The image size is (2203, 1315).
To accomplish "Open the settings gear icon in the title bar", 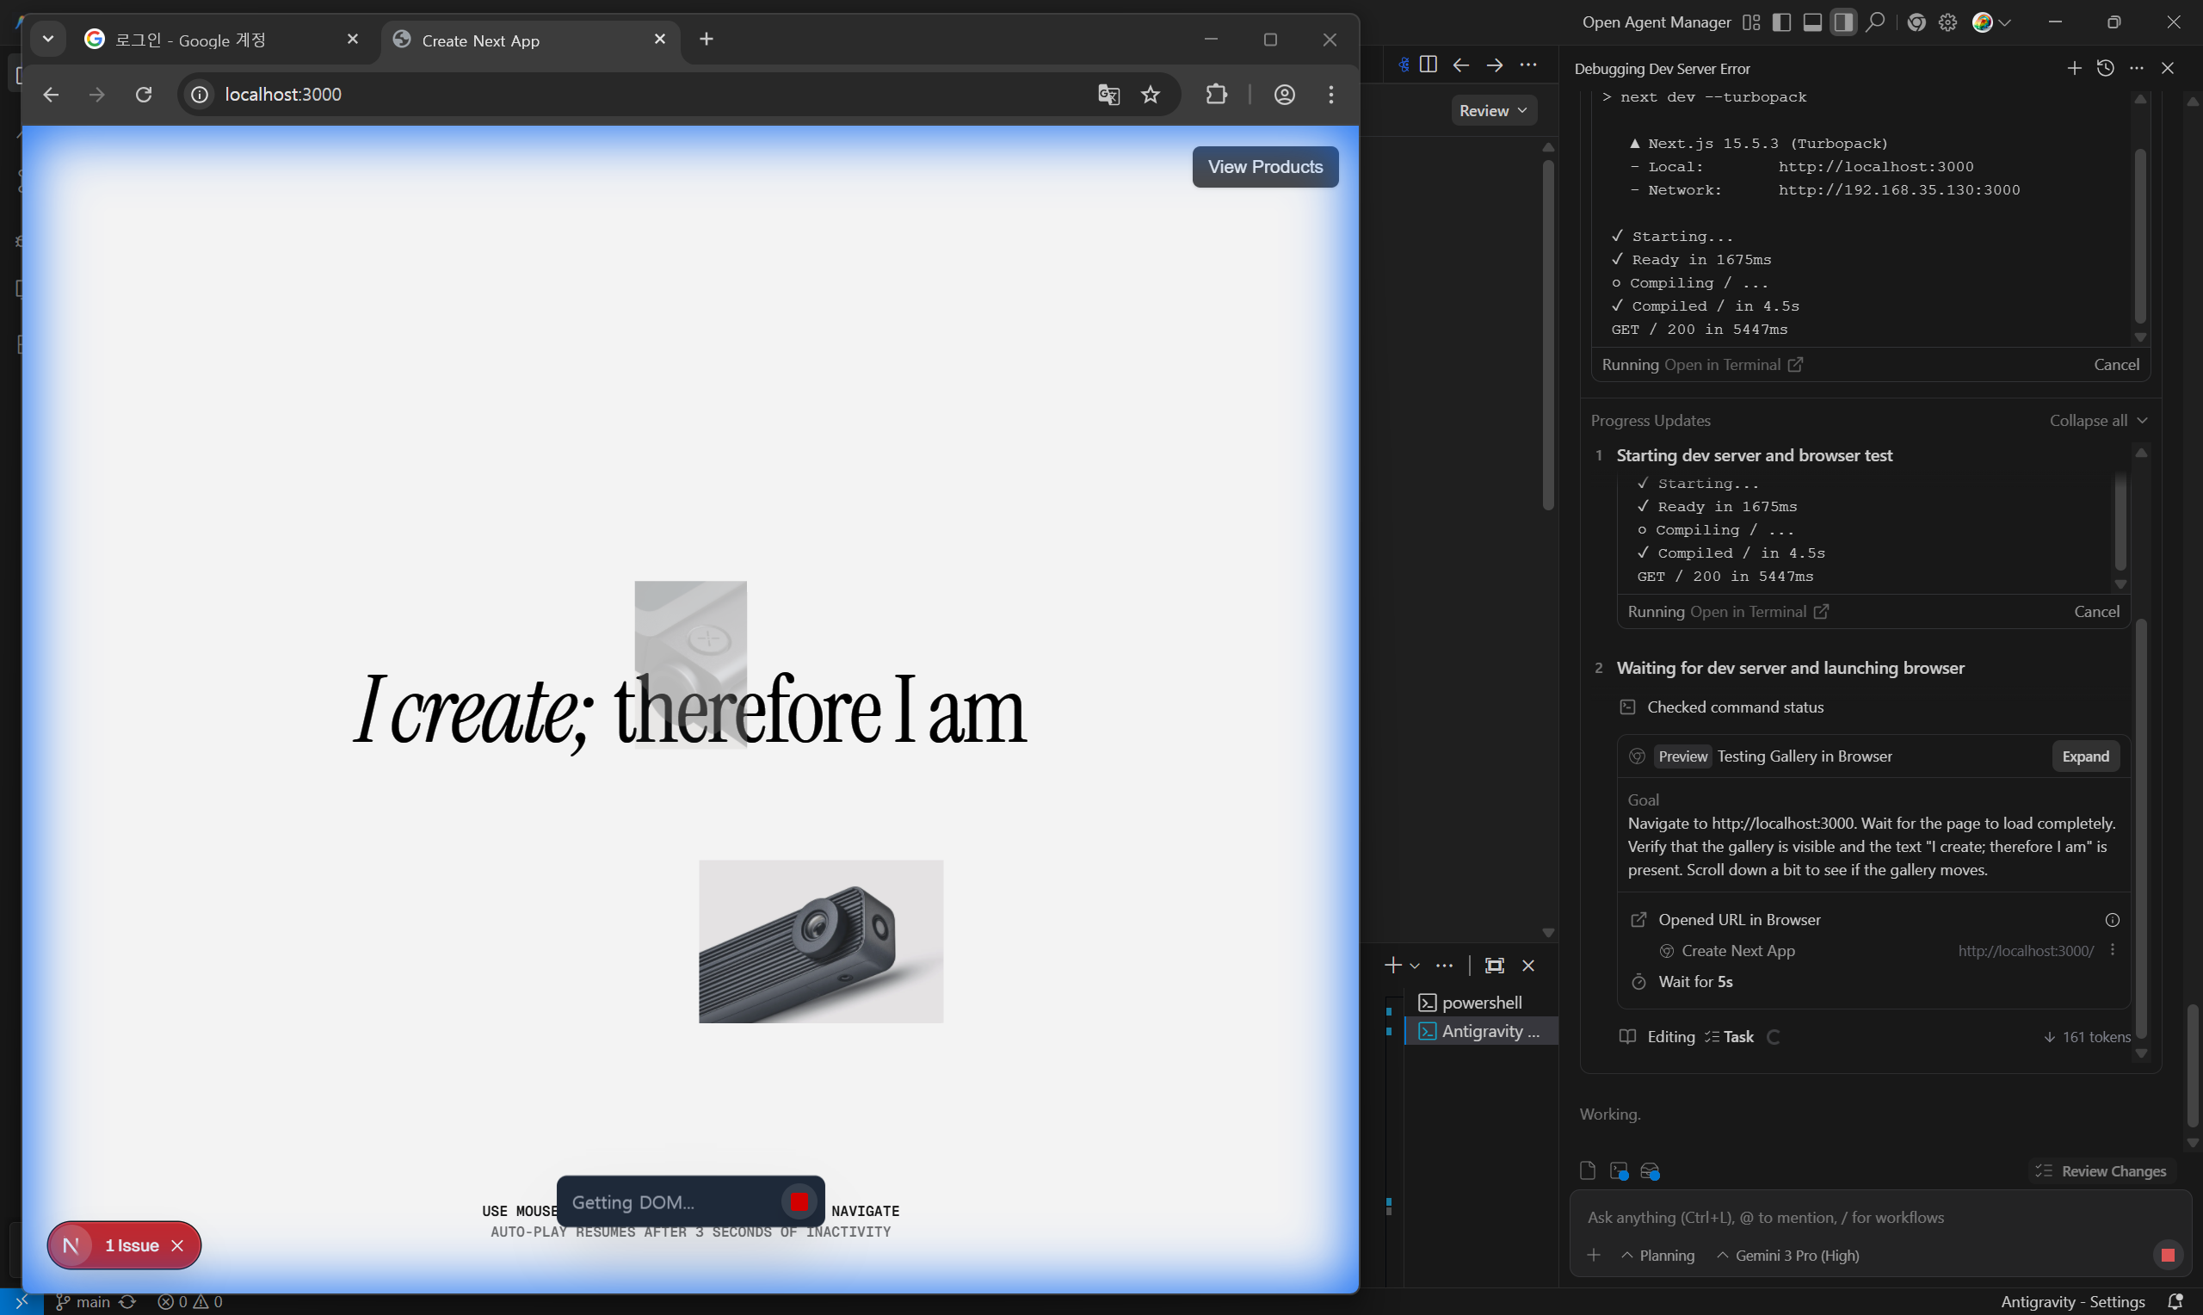I will click(1947, 22).
